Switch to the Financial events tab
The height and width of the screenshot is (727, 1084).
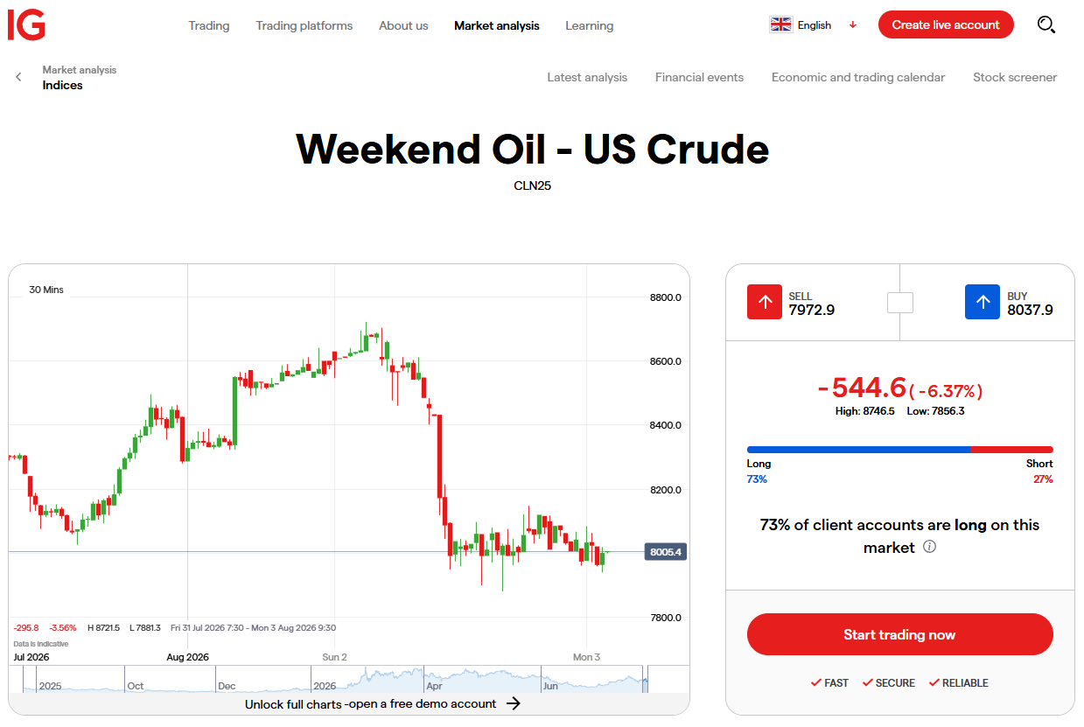pos(699,77)
